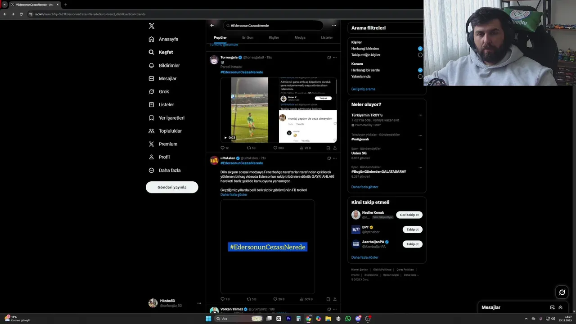
Task: Open WhatsApp from taskbar
Action: click(348, 319)
